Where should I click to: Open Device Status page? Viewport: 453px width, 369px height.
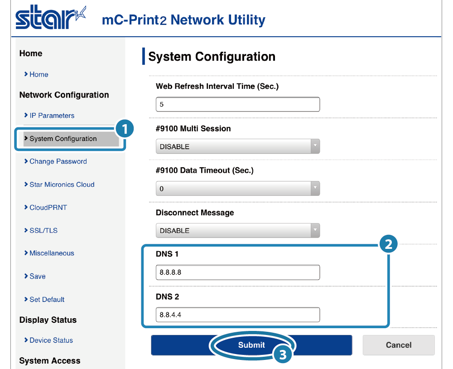click(x=51, y=340)
